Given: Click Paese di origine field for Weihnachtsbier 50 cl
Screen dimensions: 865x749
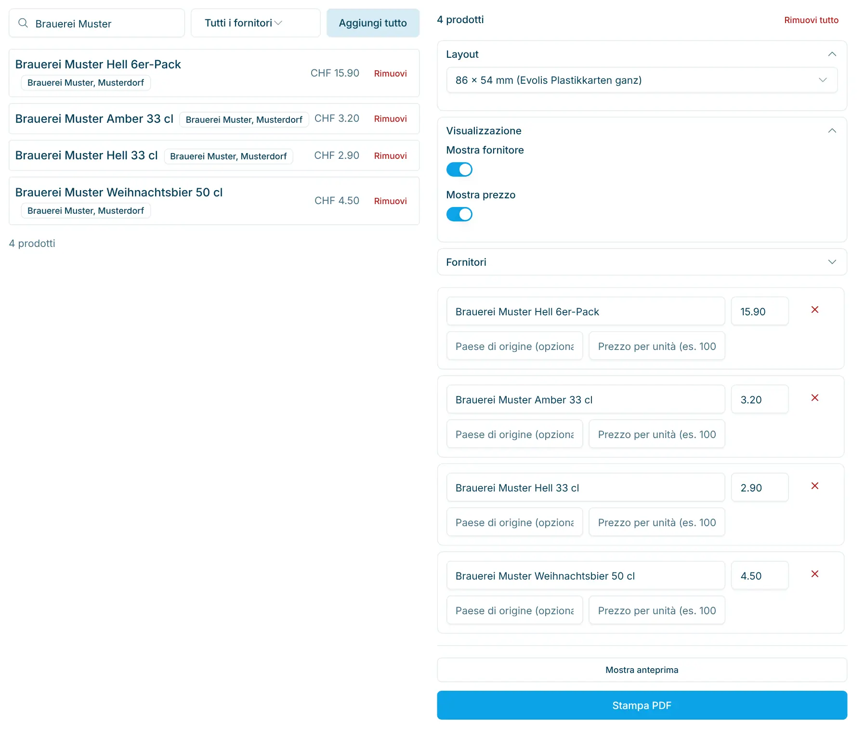Looking at the screenshot, I should [514, 610].
